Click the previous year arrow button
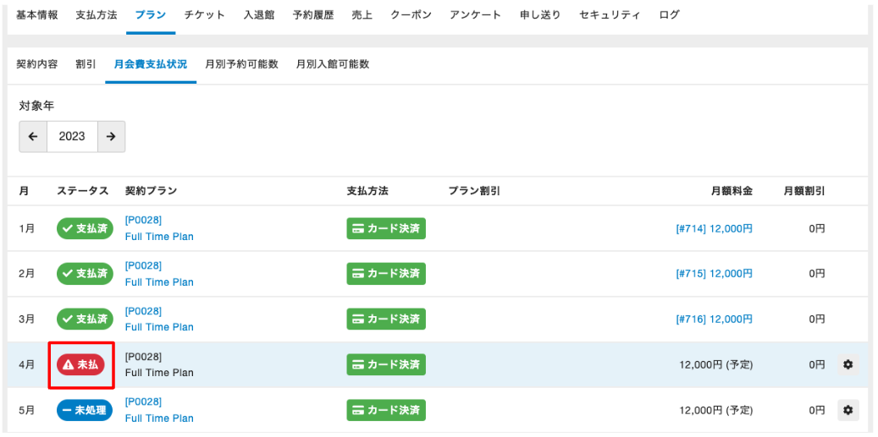 tap(33, 136)
